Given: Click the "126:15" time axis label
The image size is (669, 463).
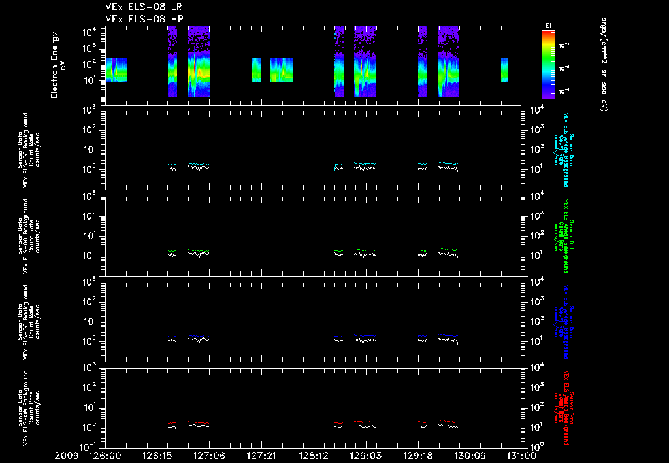Looking at the screenshot, I should [x=157, y=456].
